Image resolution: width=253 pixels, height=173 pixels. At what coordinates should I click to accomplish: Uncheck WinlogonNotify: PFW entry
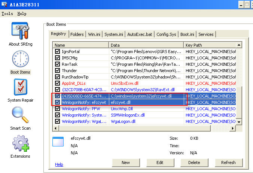57,109
